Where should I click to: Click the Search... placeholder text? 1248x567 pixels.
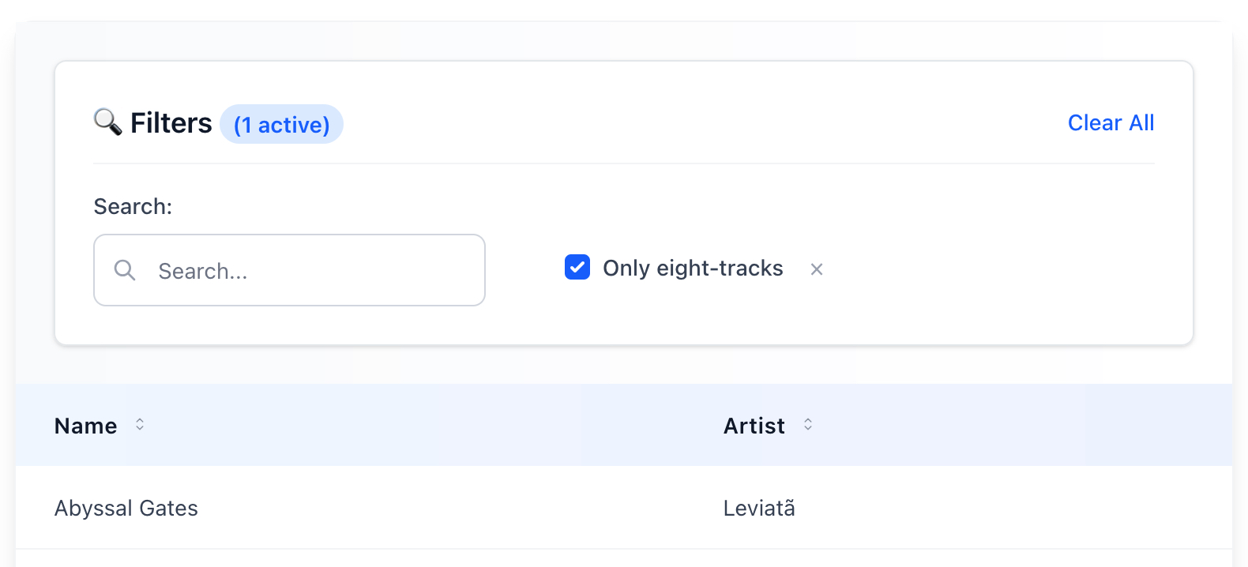(203, 272)
